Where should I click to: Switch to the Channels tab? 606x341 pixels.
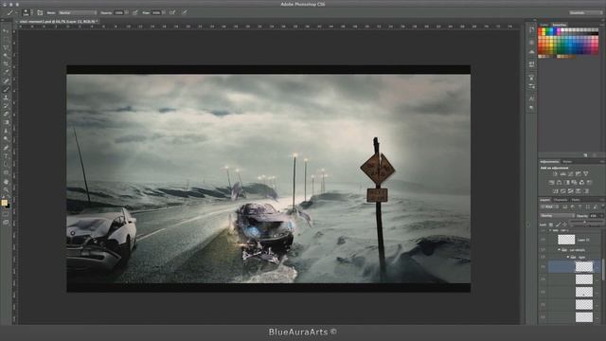(x=561, y=200)
